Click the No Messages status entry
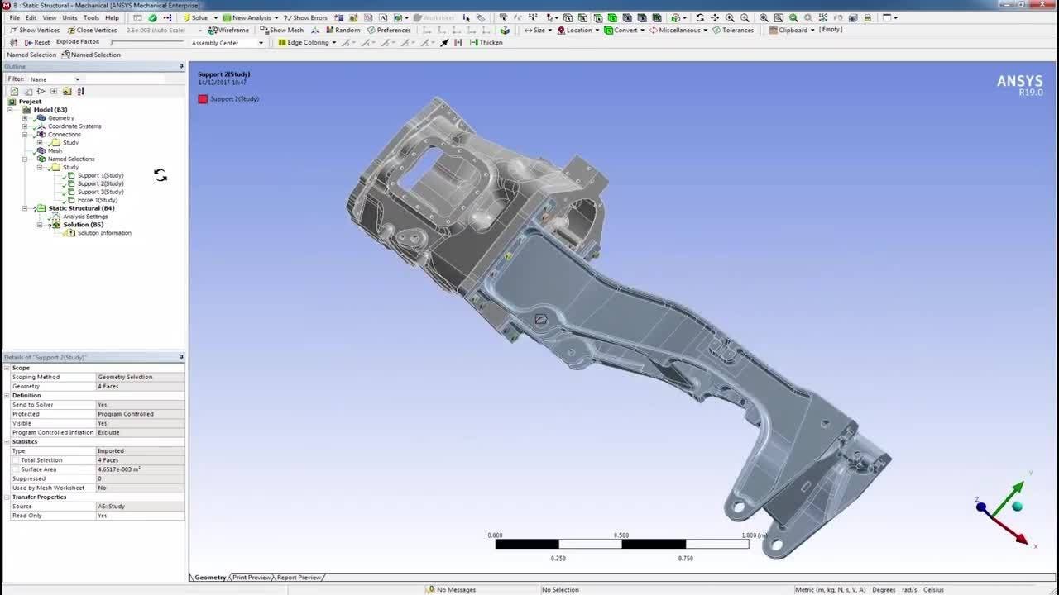 [x=451, y=590]
